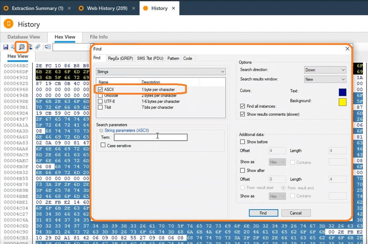Uncheck the ASCII encoding checkbox
This screenshot has height=244, width=368.
pyautogui.click(x=100, y=89)
